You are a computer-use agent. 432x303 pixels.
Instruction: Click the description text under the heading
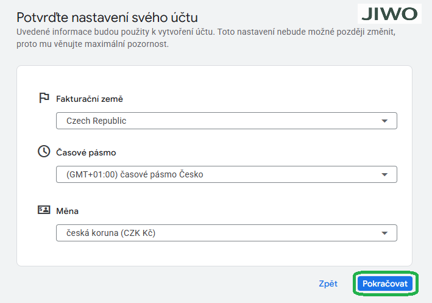[x=205, y=38]
